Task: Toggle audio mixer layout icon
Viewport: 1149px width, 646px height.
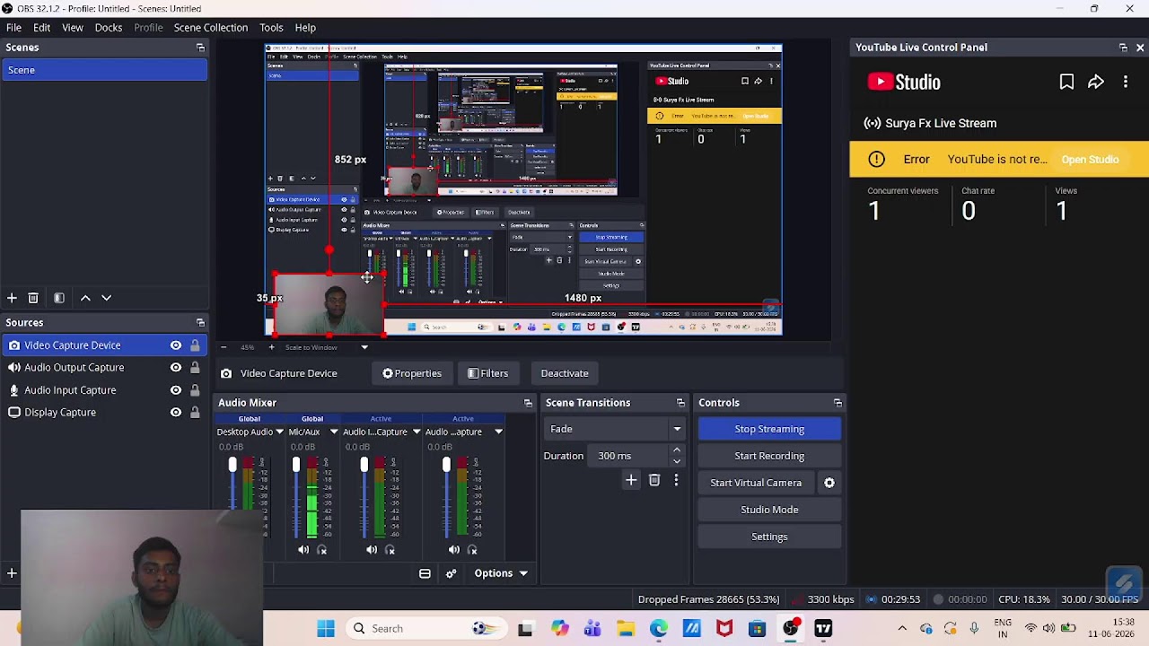Action: 425,573
